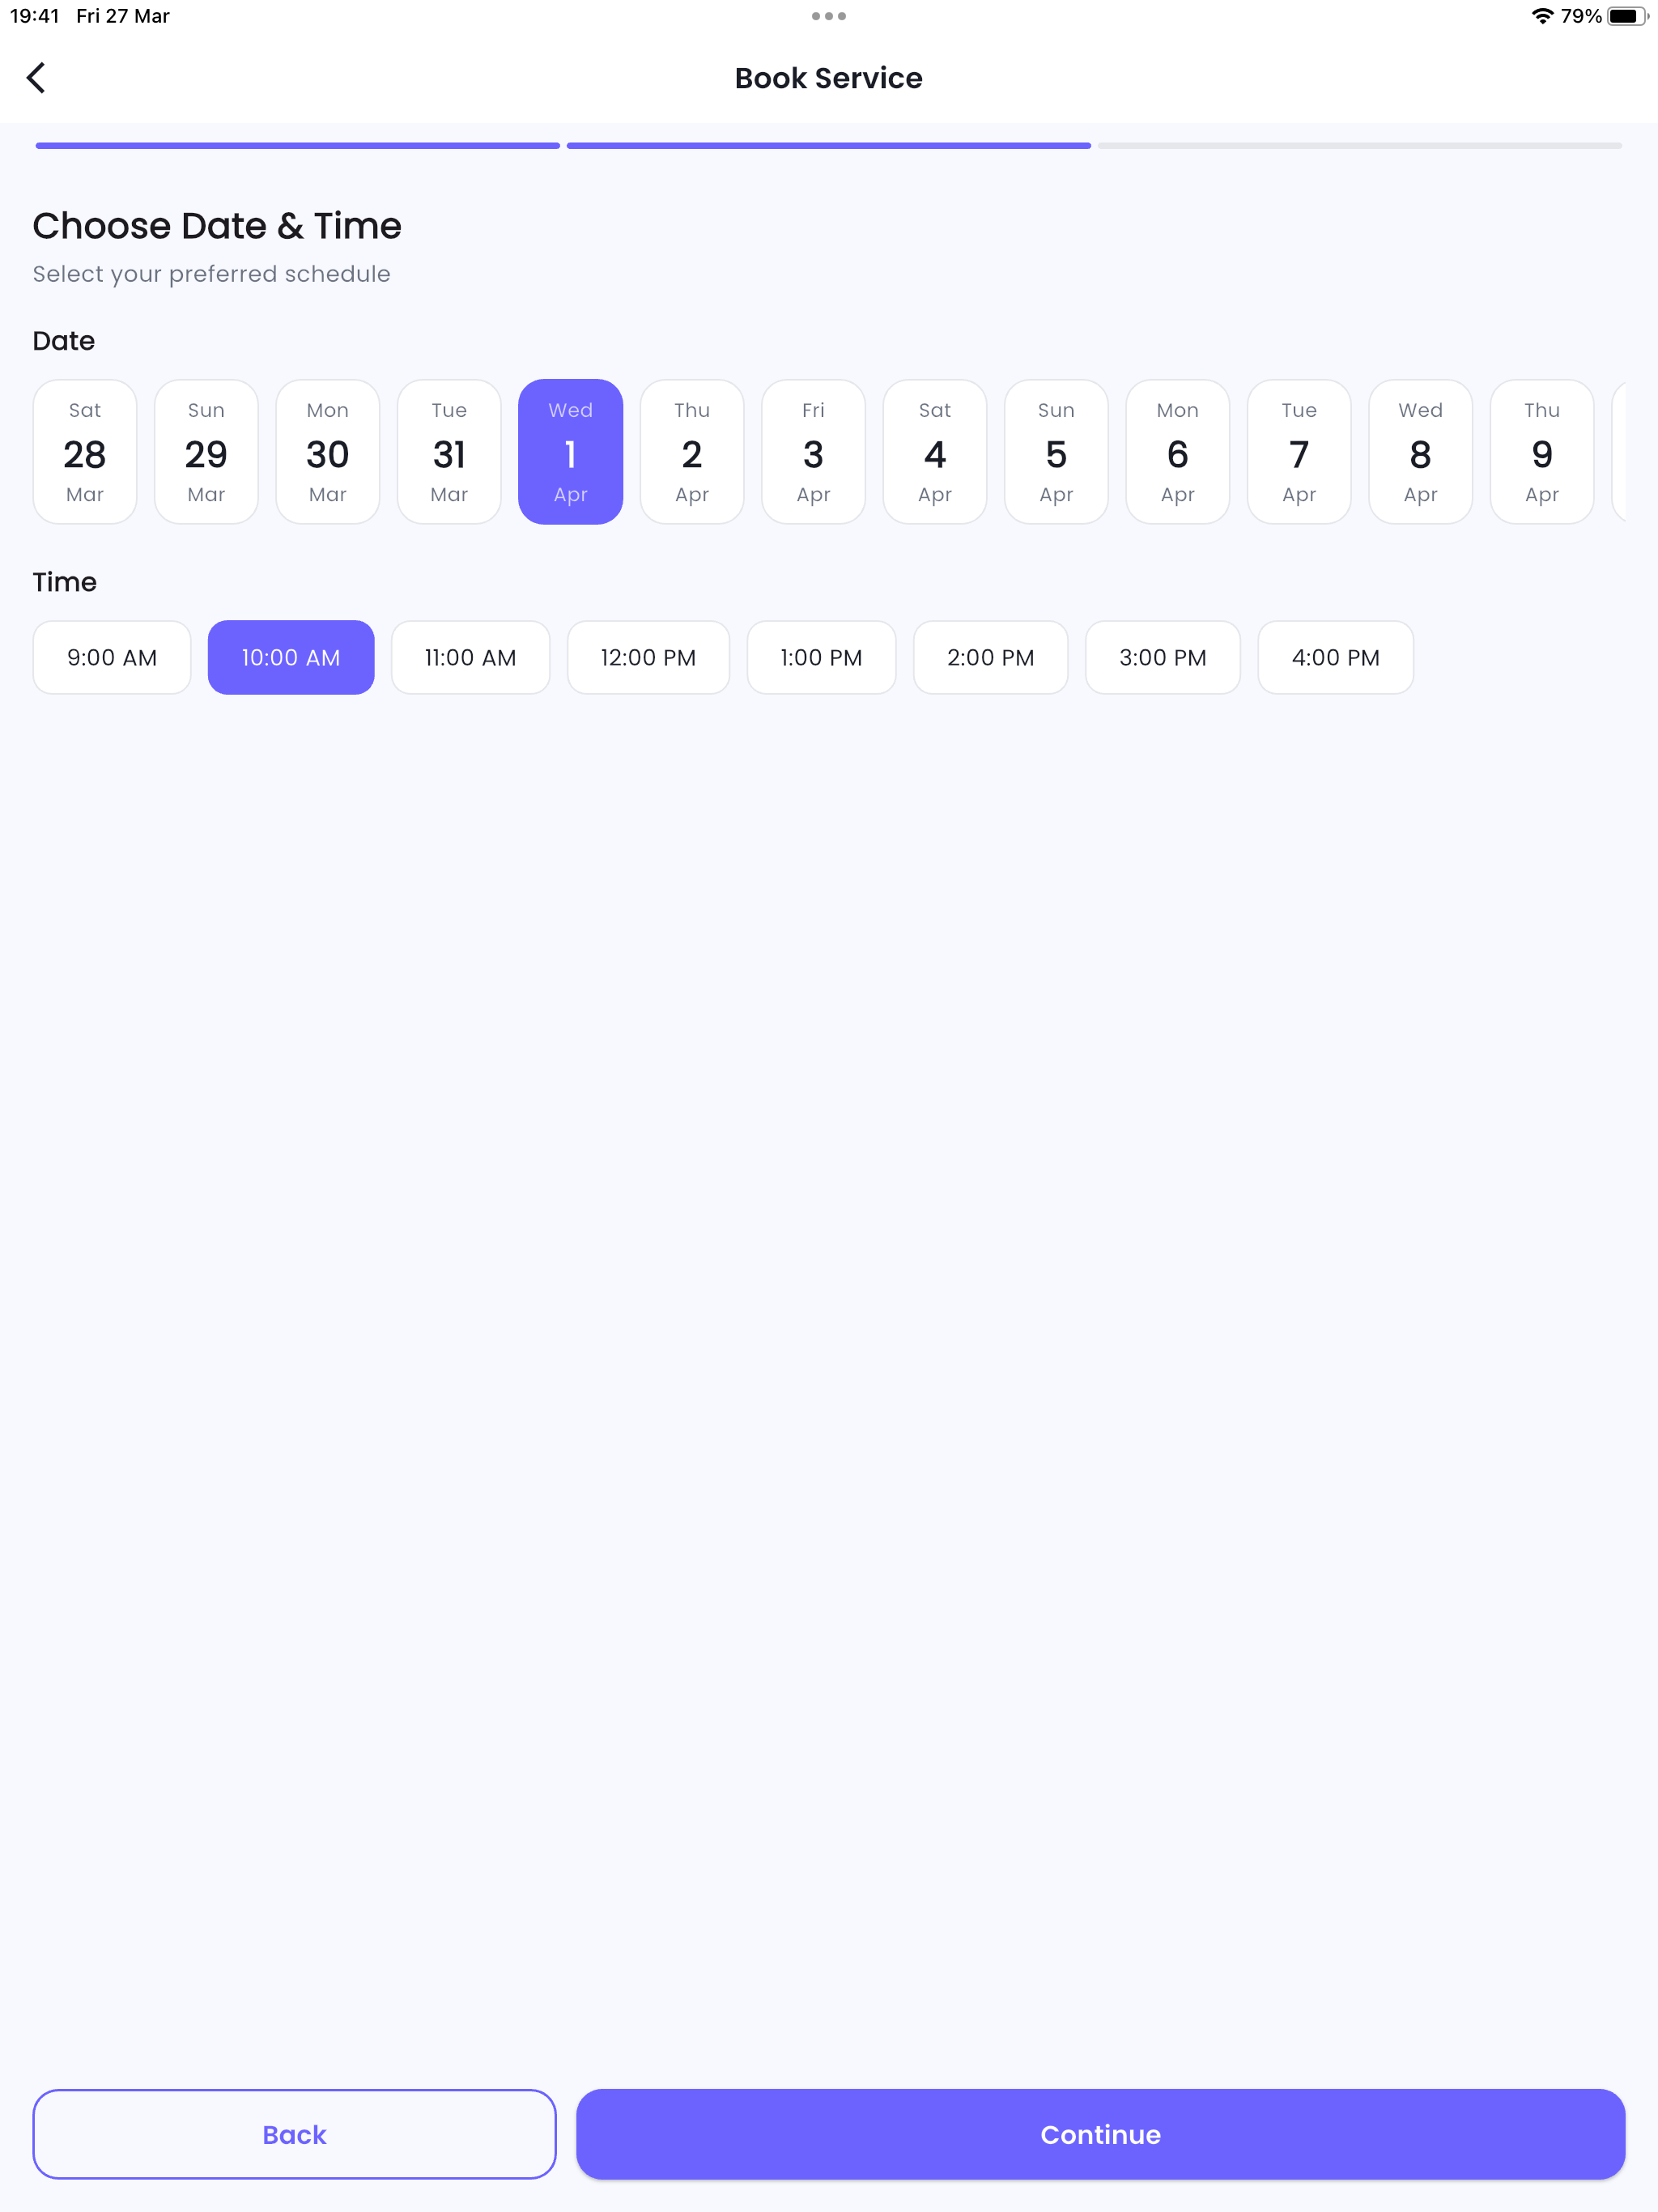Tap the Date section label

pos(64,341)
